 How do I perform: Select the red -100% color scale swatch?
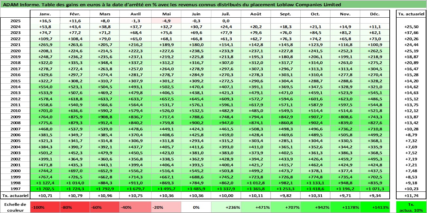[45, 207]
